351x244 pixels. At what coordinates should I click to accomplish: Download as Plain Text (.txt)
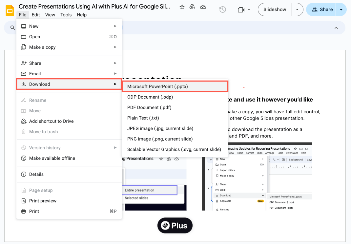point(175,118)
